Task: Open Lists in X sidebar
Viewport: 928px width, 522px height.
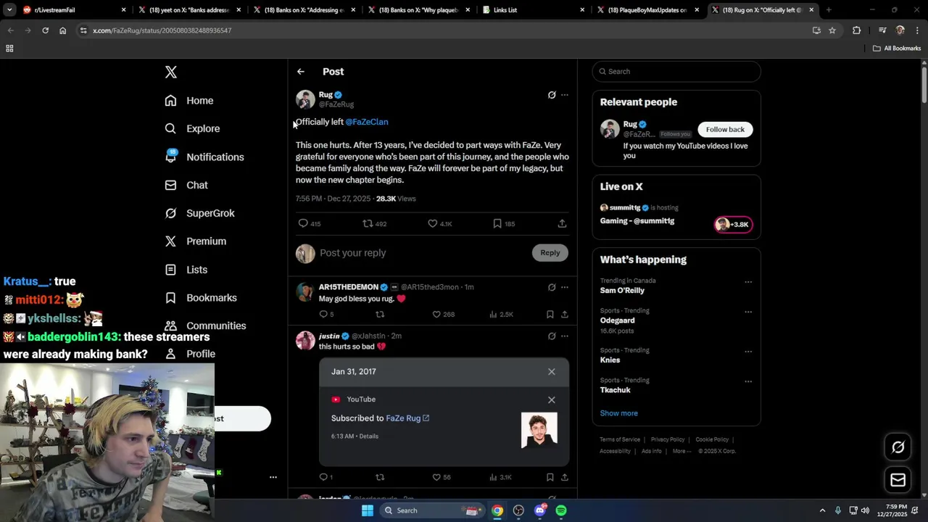Action: point(186,270)
